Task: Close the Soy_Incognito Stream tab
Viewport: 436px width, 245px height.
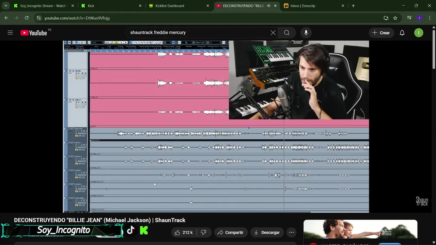Action: click(73, 6)
